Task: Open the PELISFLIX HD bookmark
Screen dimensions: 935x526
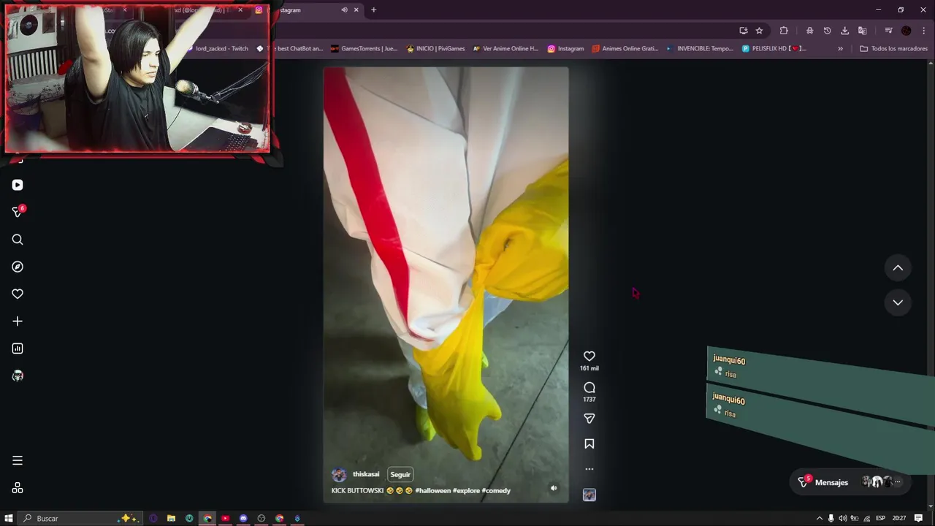Action: [774, 49]
